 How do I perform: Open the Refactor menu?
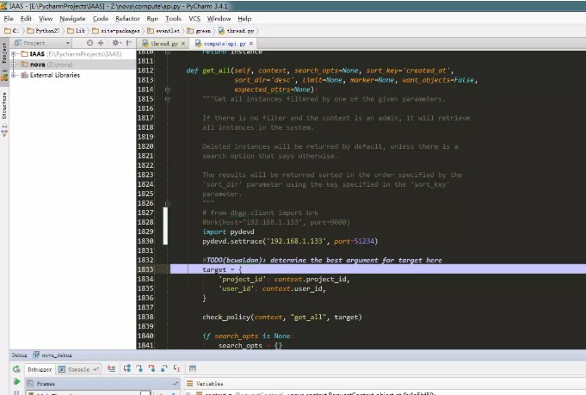[x=127, y=19]
